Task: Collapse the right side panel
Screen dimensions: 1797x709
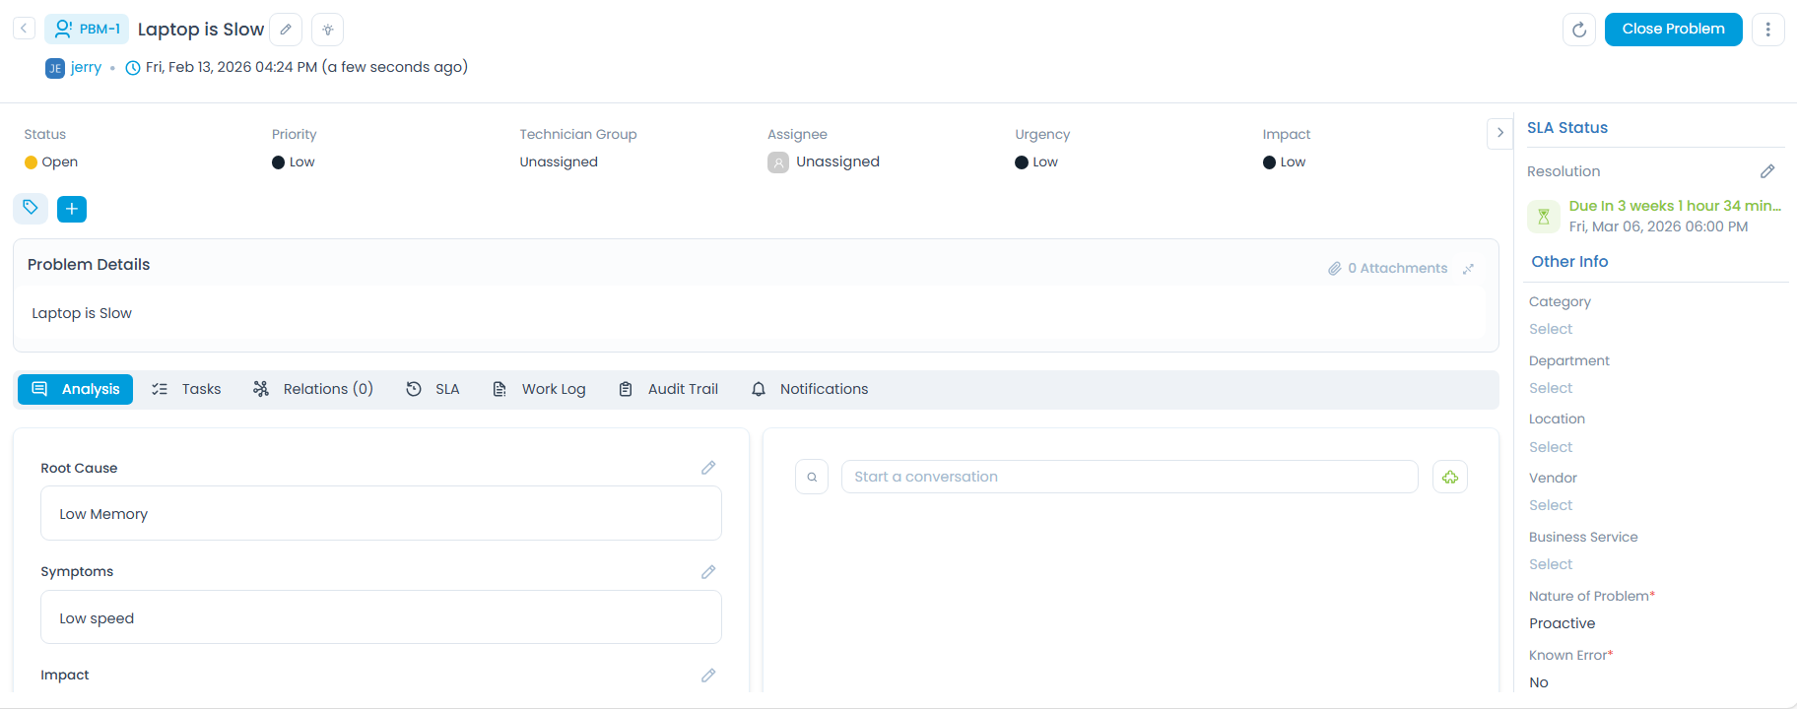Action: click(x=1499, y=133)
